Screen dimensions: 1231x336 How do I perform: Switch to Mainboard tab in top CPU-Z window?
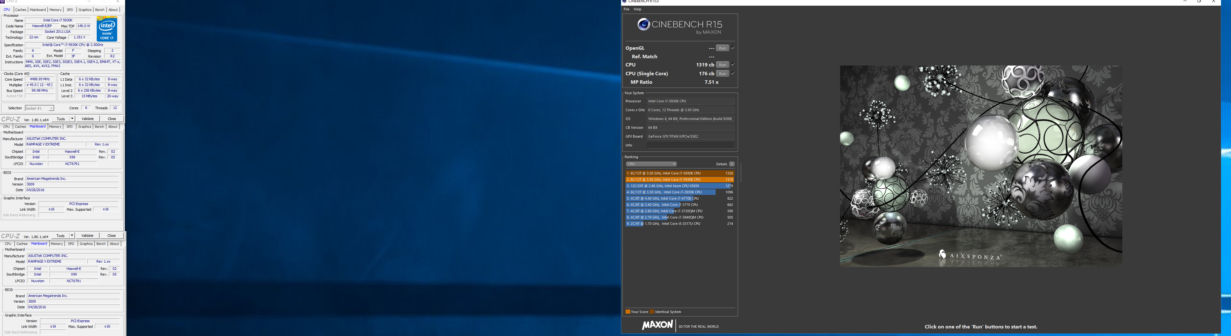click(38, 9)
